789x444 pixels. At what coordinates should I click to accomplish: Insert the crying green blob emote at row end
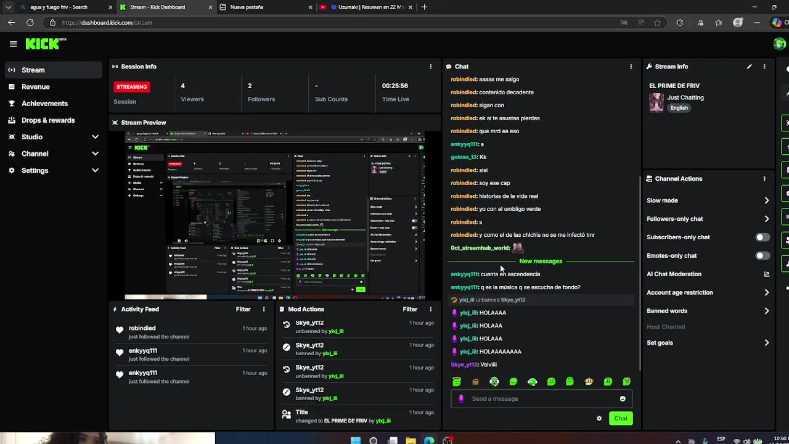(627, 382)
